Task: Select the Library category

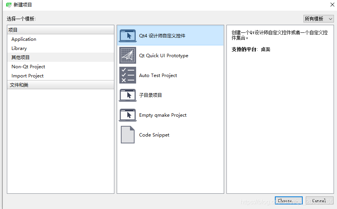Action: click(61, 48)
